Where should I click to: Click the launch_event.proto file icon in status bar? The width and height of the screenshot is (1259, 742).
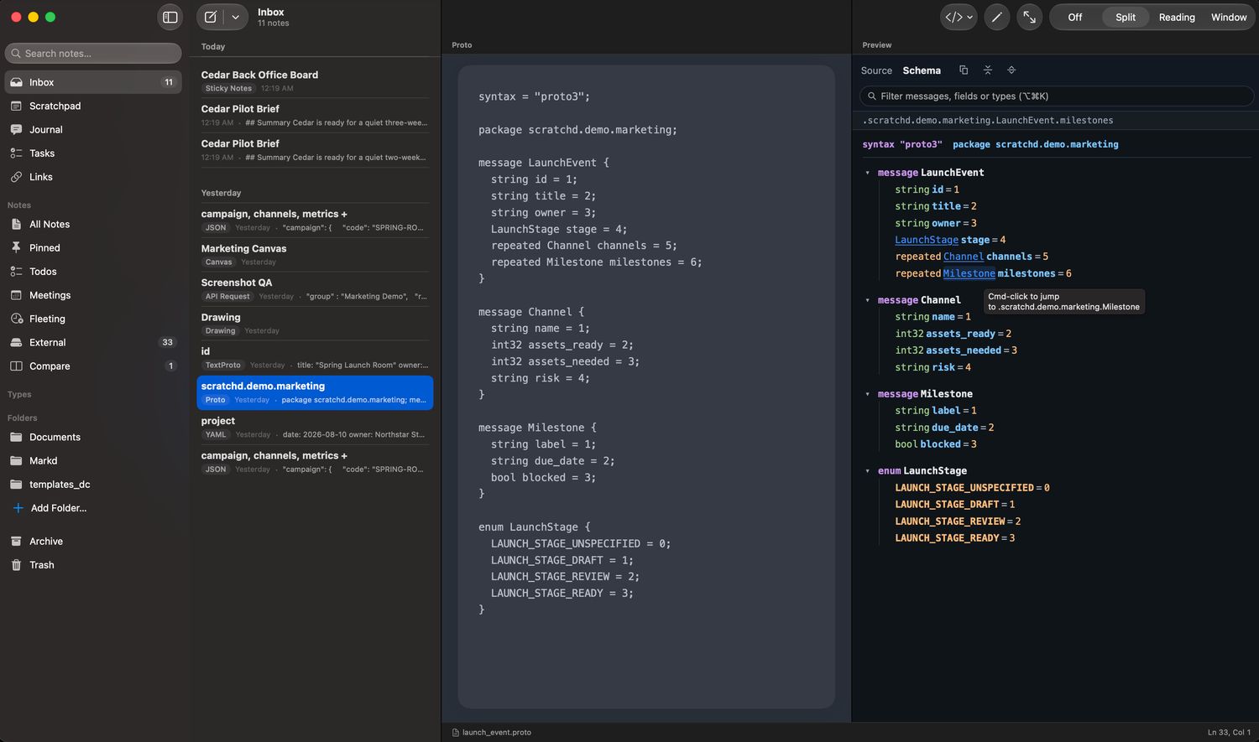click(456, 732)
